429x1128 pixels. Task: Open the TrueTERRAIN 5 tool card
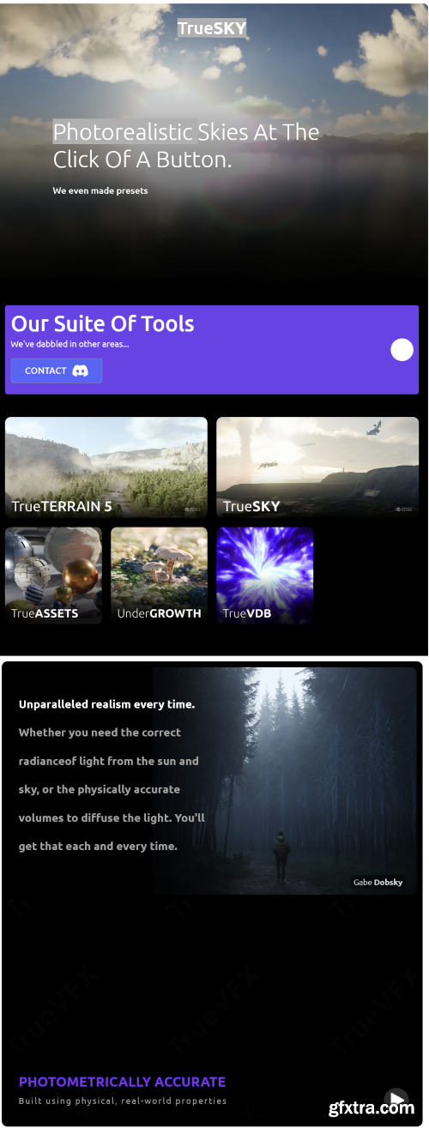106,467
